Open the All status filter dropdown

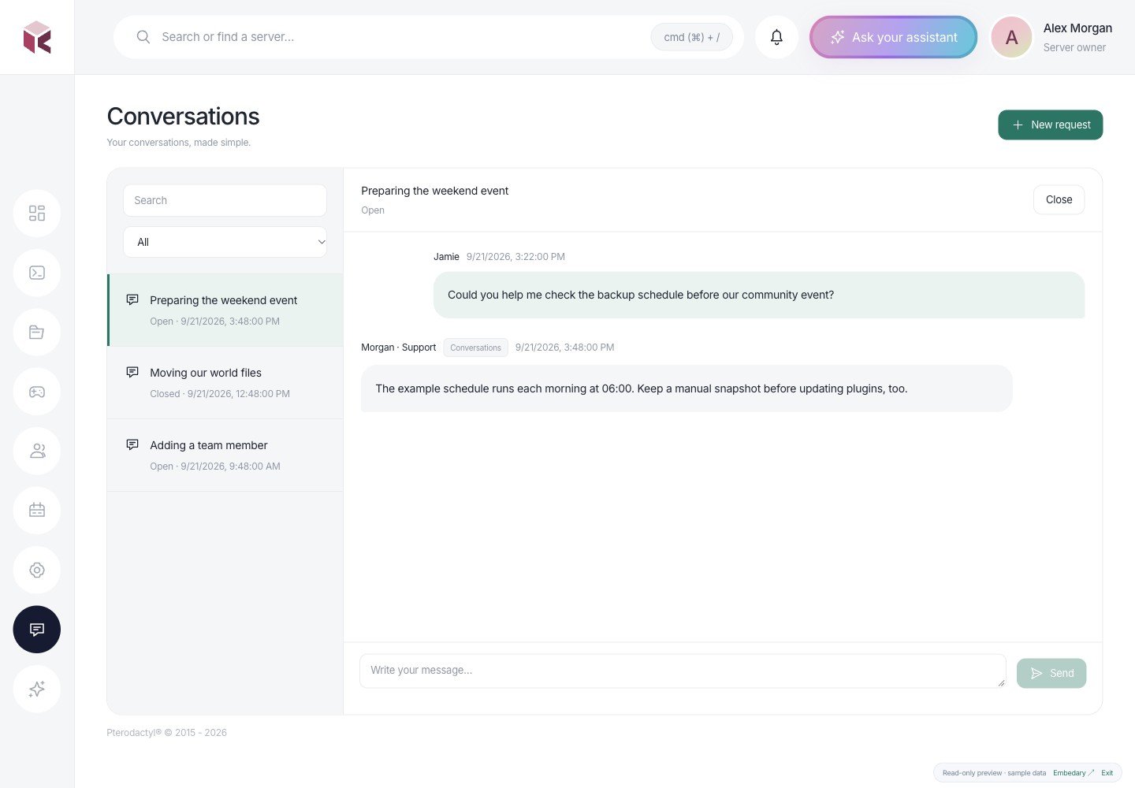tap(225, 242)
